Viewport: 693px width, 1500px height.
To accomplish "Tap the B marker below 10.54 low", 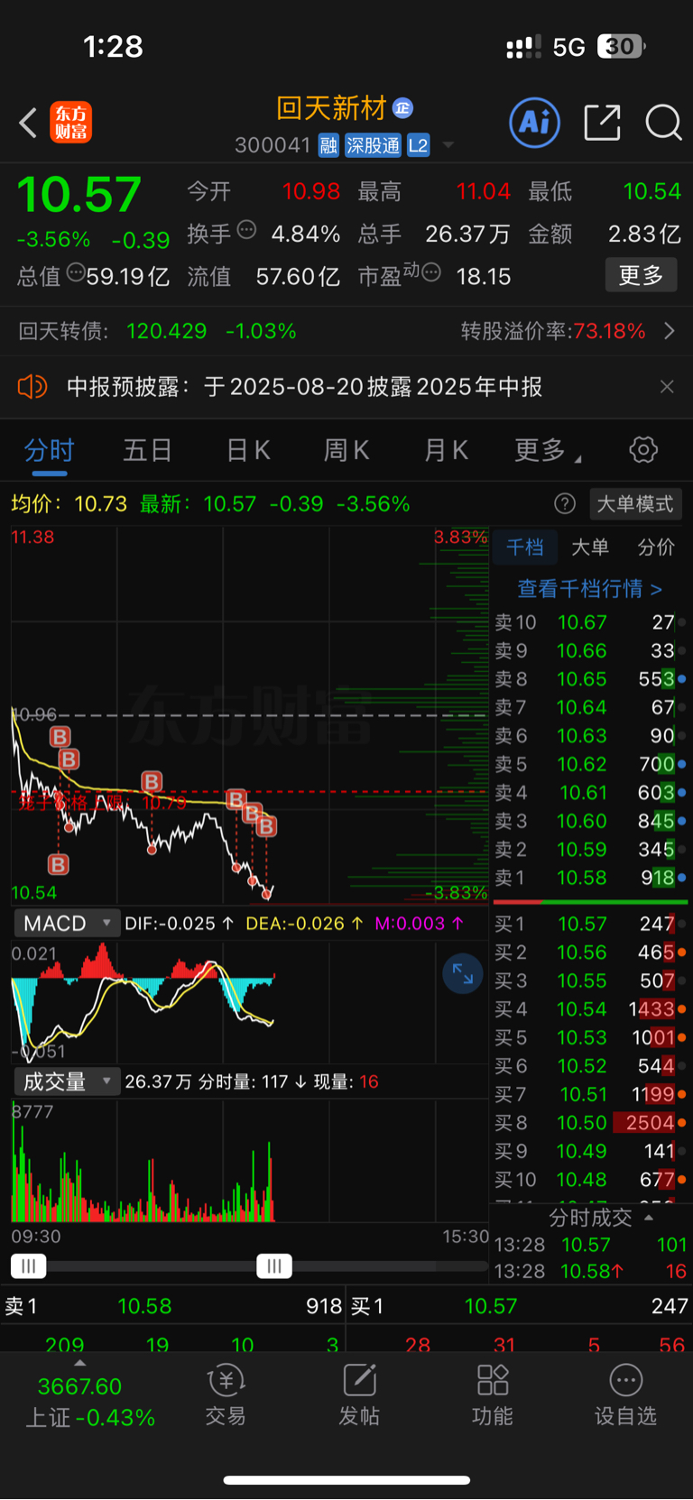I will [x=58, y=865].
